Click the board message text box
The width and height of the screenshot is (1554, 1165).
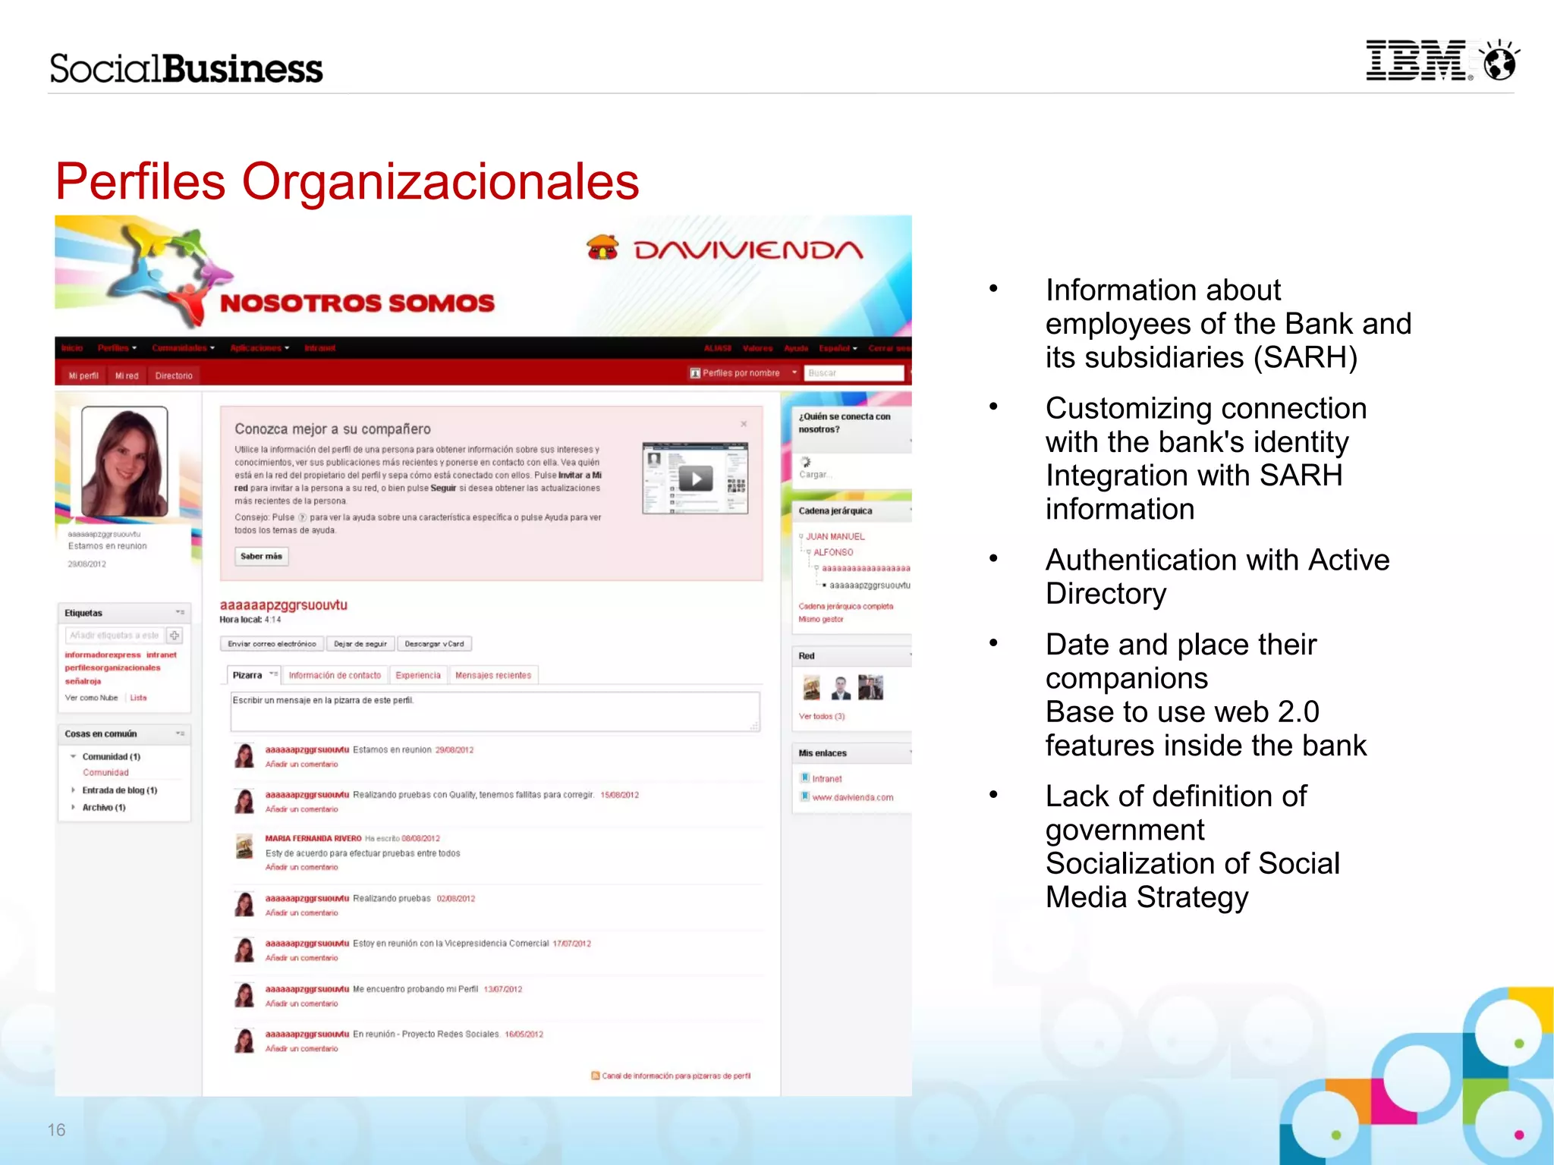pos(495,711)
